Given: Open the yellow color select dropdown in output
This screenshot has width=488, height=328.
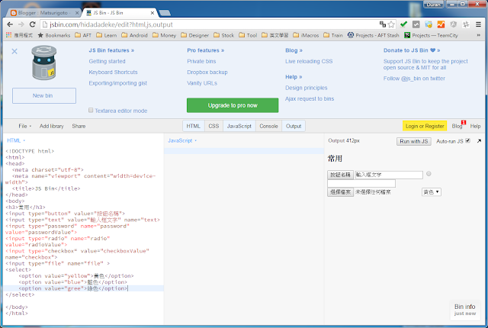Looking at the screenshot, I should click(431, 192).
